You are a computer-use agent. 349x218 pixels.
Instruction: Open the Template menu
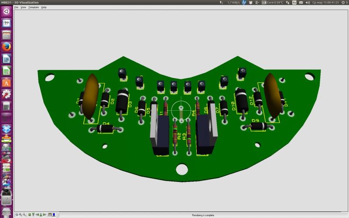coord(34,7)
